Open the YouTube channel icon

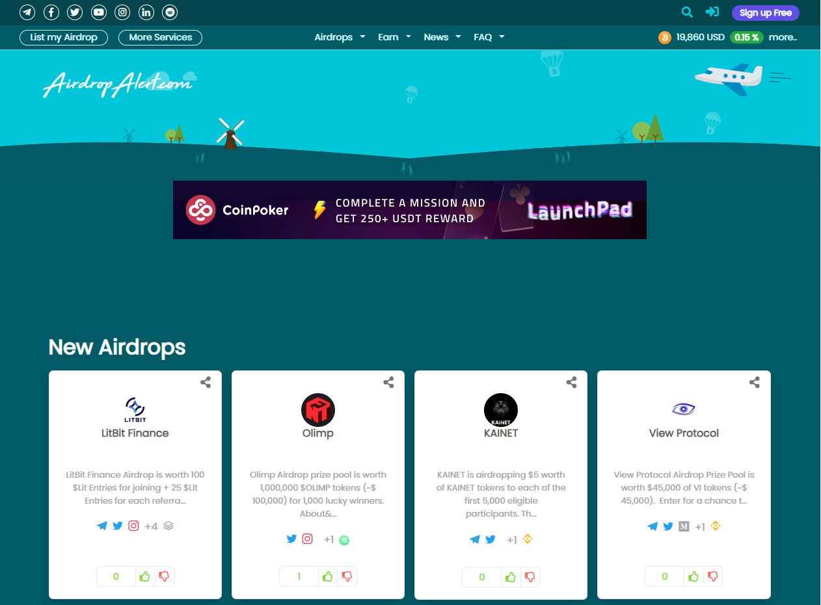(98, 12)
